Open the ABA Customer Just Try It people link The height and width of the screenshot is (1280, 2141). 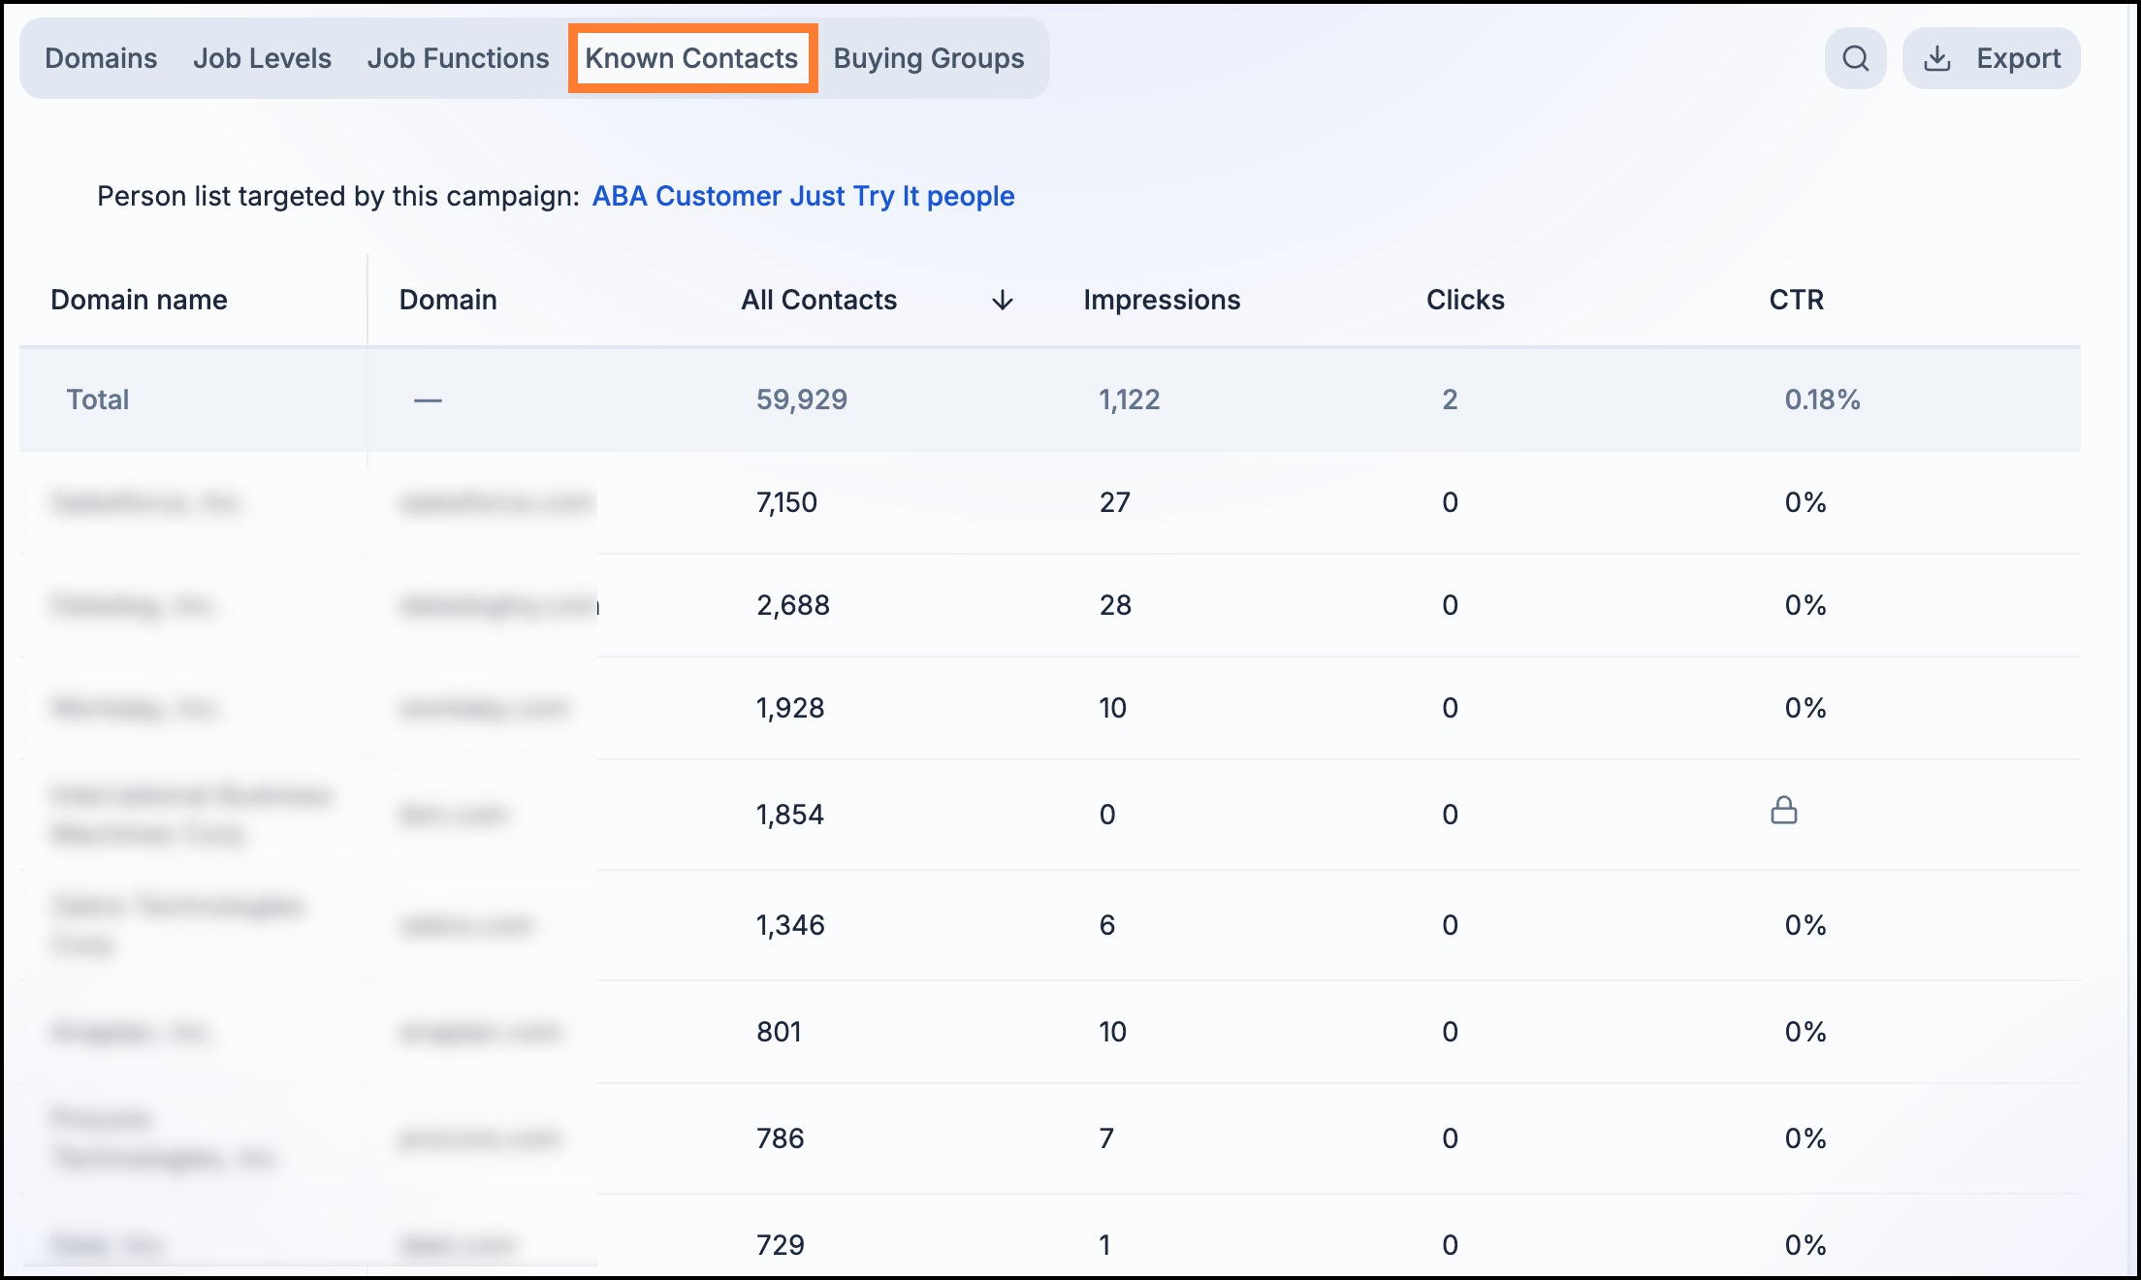803,196
